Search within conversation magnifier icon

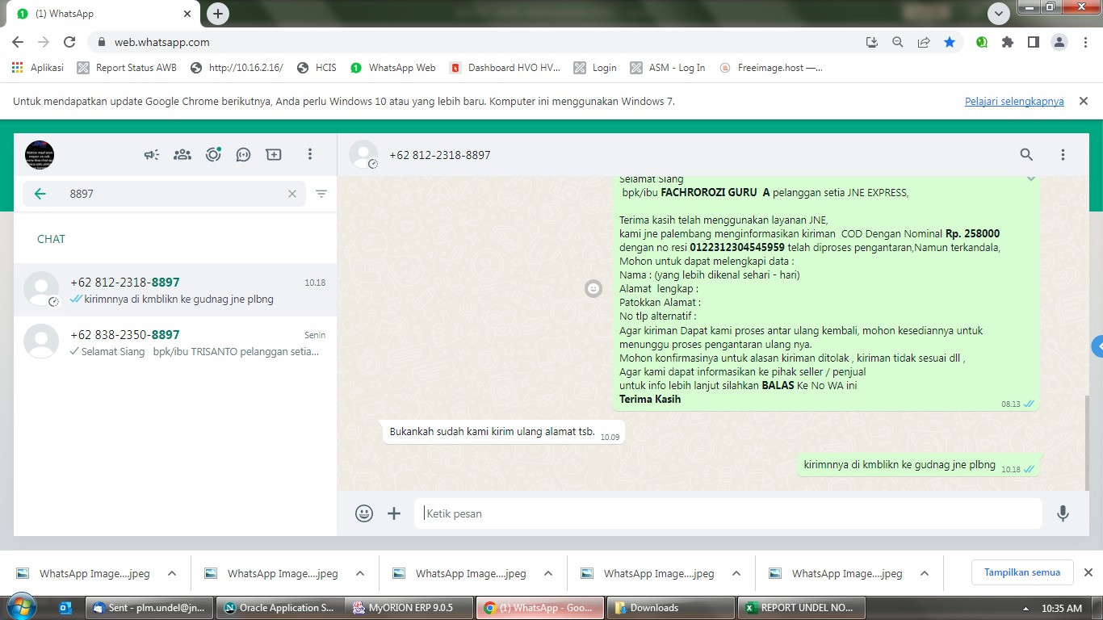point(1026,154)
